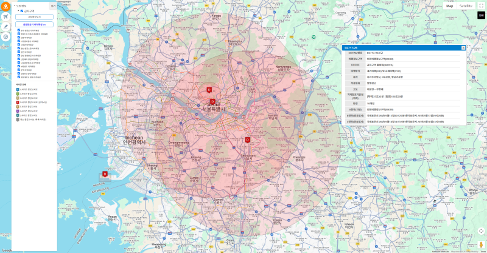
Task: Toggle fifth checkbox in the airfield list
Action: coord(19,44)
